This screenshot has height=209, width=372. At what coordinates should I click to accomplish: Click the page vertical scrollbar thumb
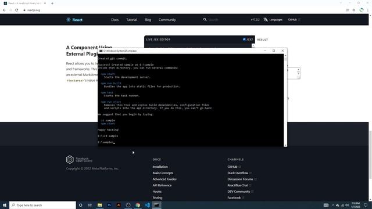coord(370,154)
